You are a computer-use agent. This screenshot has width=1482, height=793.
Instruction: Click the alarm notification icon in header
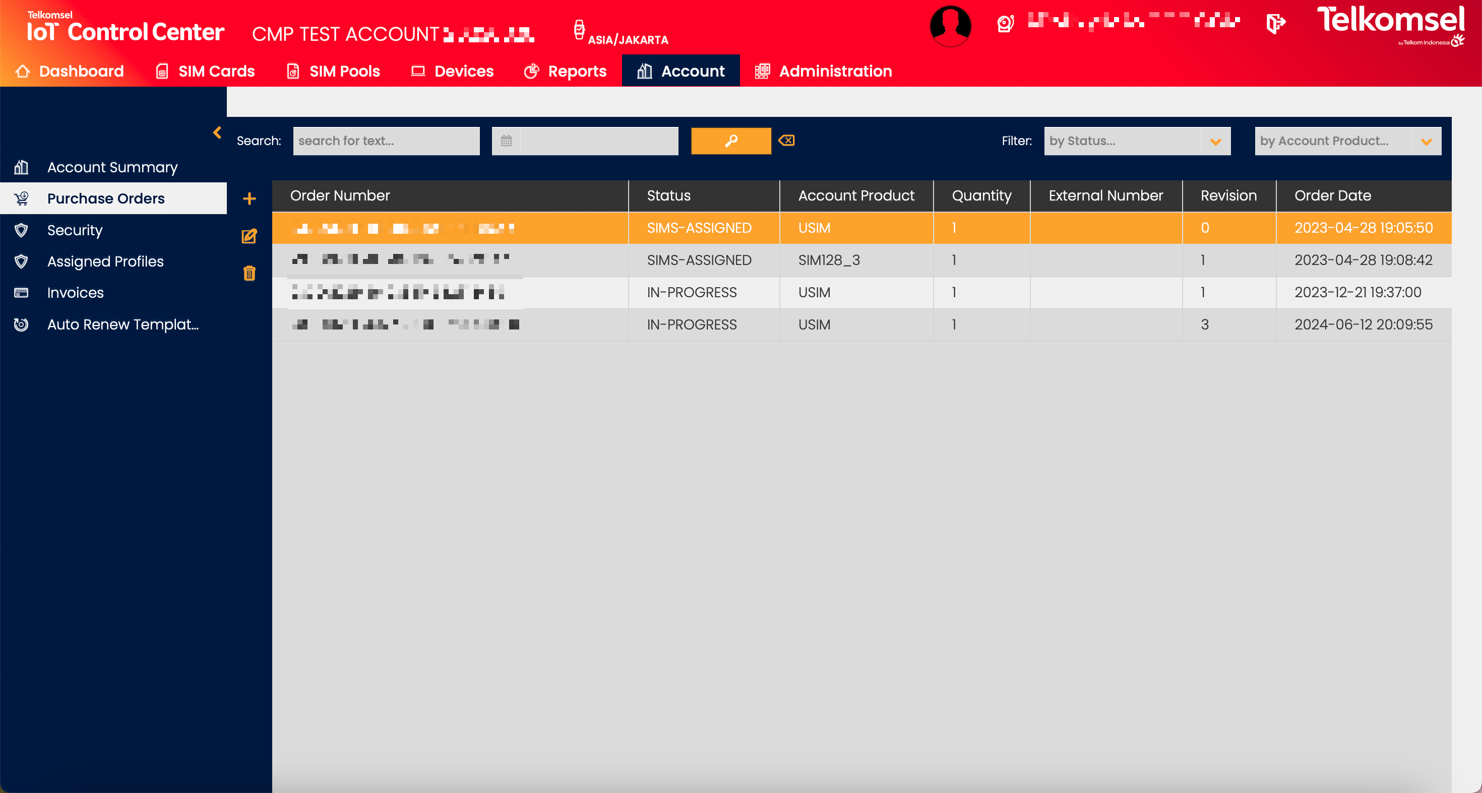[x=1005, y=24]
